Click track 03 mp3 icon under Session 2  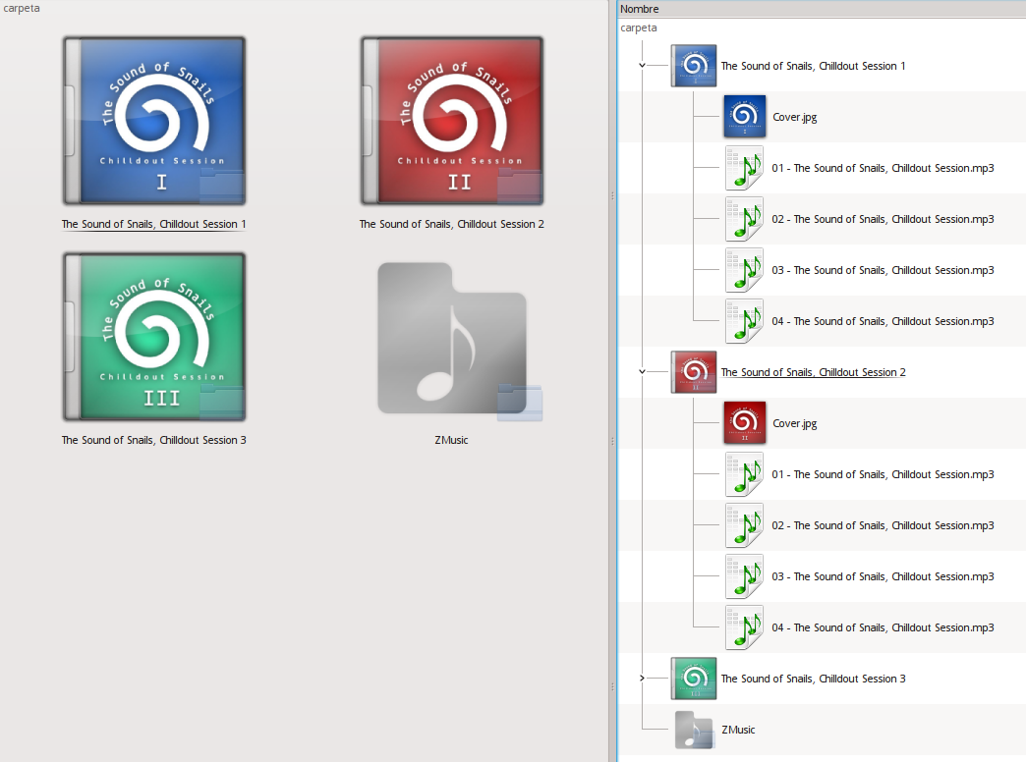pyautogui.click(x=745, y=576)
